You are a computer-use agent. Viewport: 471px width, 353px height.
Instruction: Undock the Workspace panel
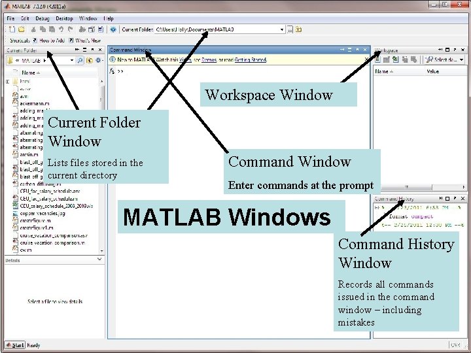coord(455,50)
